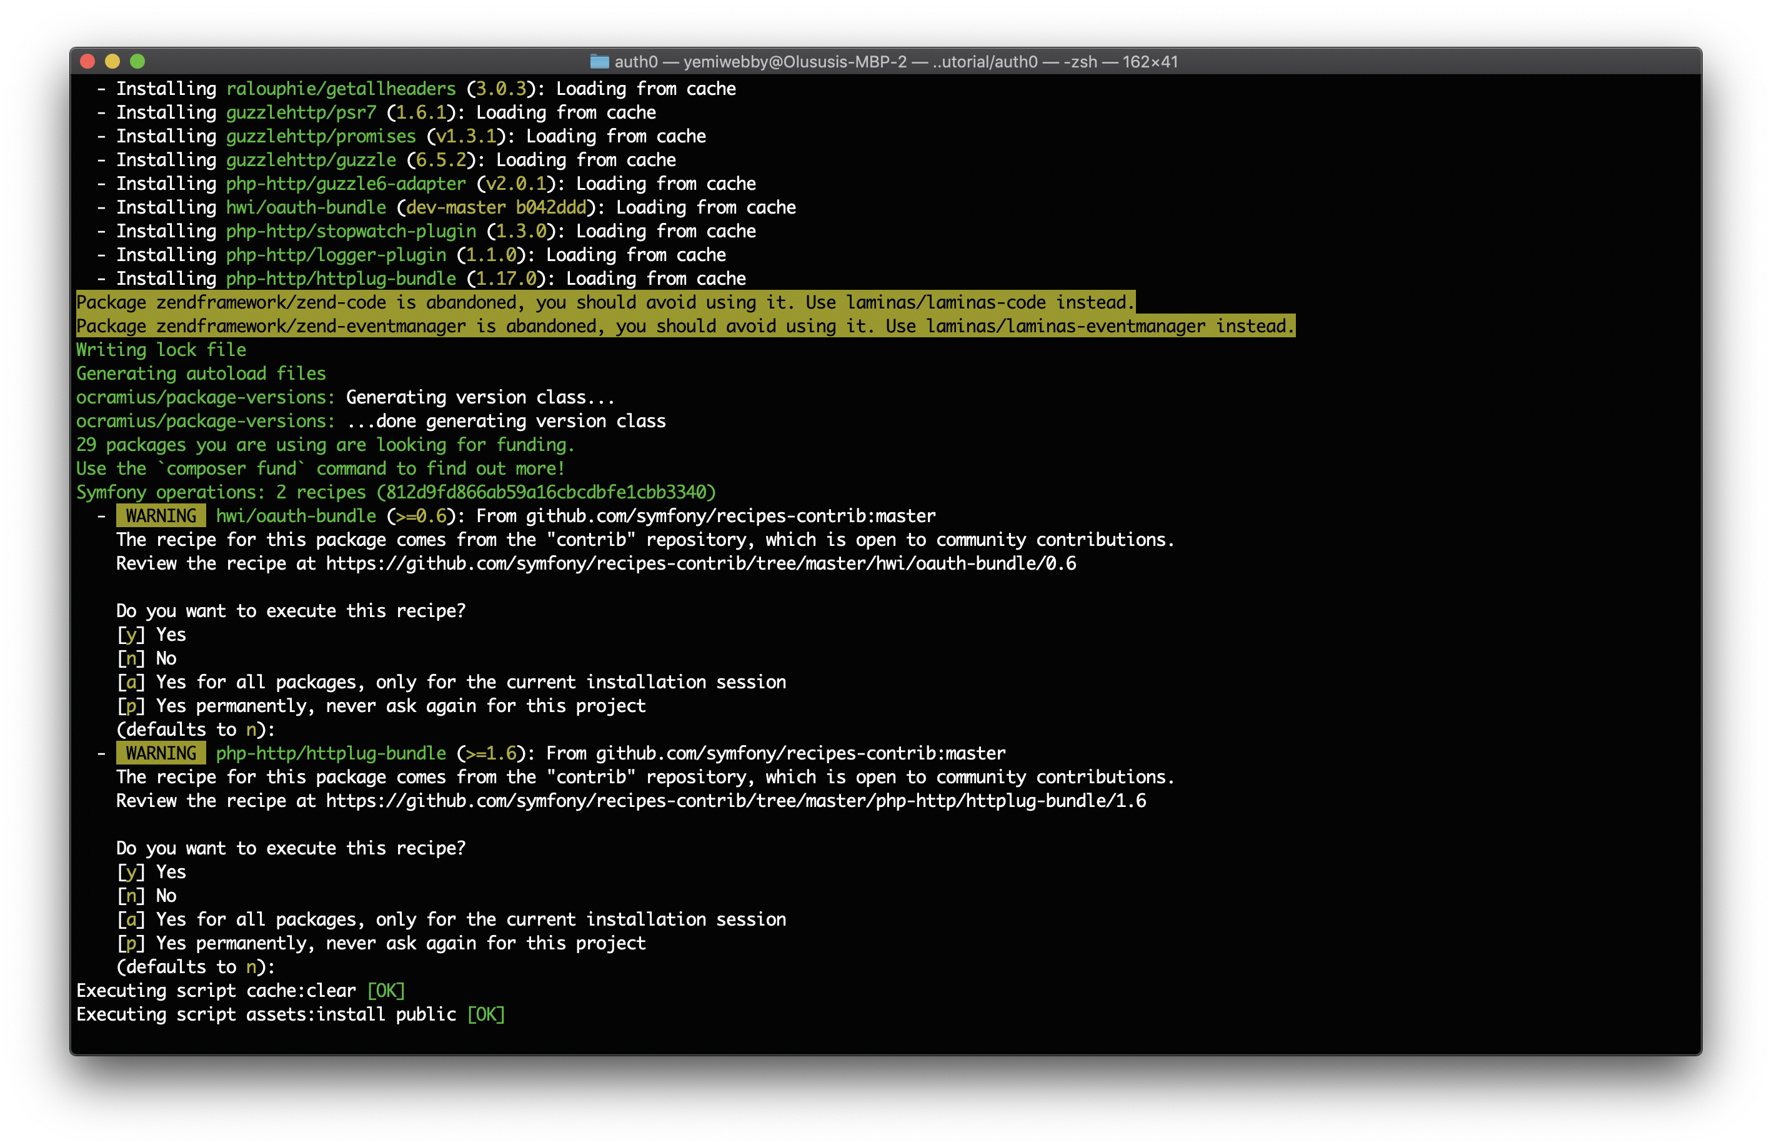Click [n] No option in first prompt
Viewport: 1772px width, 1148px height.
point(147,659)
